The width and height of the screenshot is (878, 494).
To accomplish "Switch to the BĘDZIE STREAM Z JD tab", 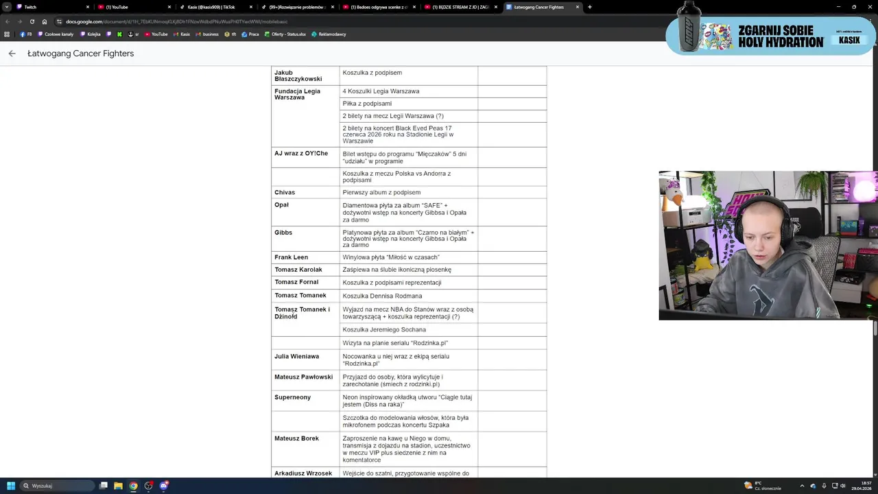I will (460, 7).
